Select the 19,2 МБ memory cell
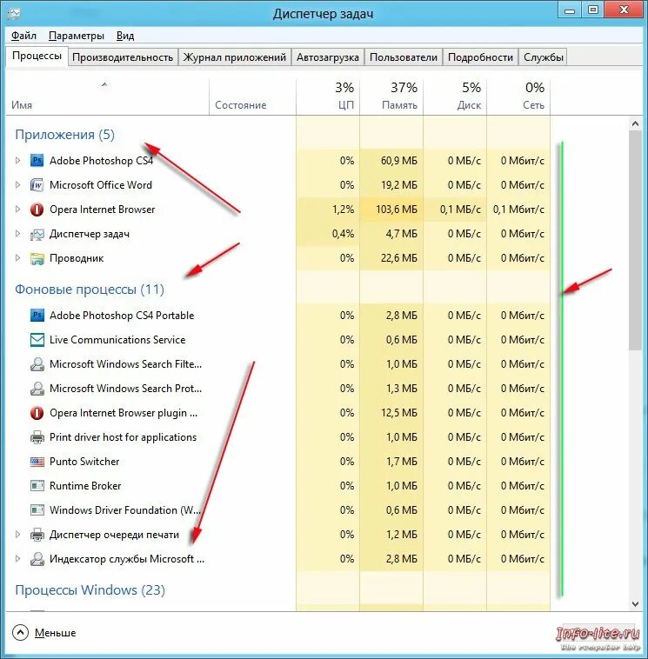This screenshot has width=648, height=659. coord(391,185)
